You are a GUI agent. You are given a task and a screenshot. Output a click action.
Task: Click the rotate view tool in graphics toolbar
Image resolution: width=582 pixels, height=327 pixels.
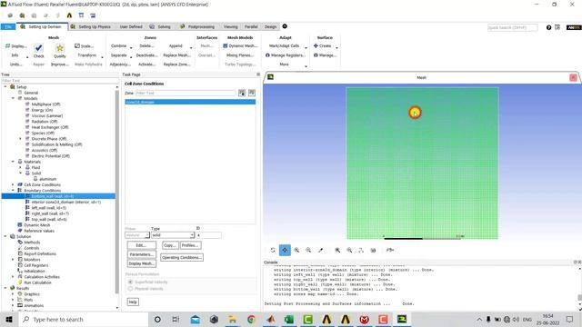click(273, 251)
